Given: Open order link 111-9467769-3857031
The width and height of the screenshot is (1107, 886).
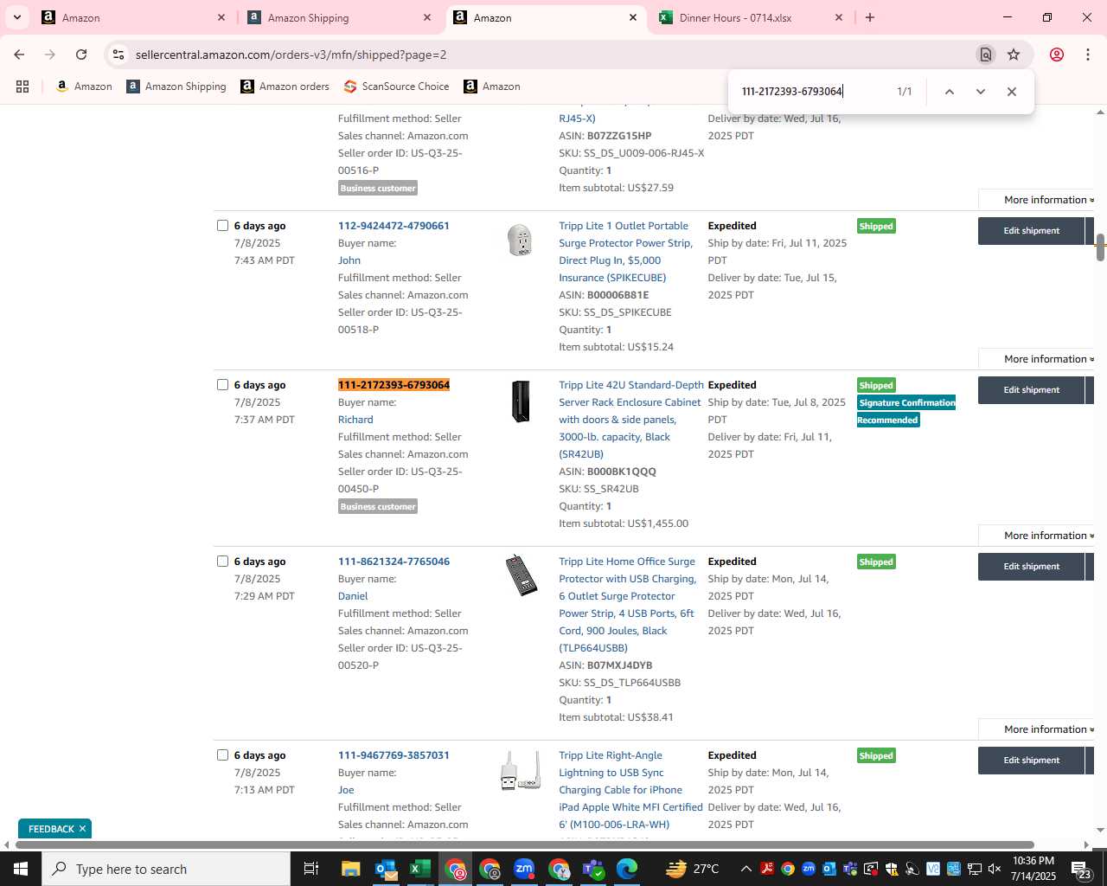Looking at the screenshot, I should tap(394, 755).
